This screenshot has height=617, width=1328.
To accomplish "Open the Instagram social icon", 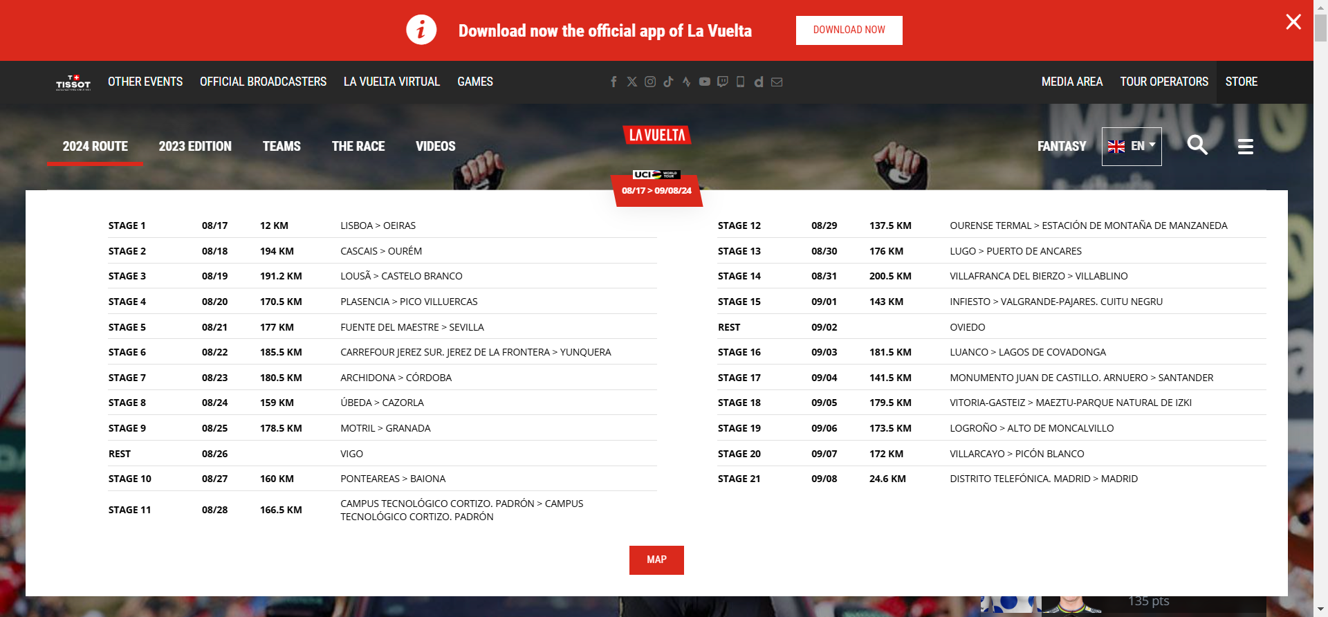I will tap(650, 82).
